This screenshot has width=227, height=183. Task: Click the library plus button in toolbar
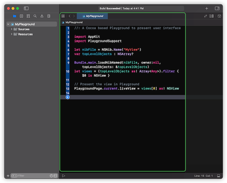(207, 8)
